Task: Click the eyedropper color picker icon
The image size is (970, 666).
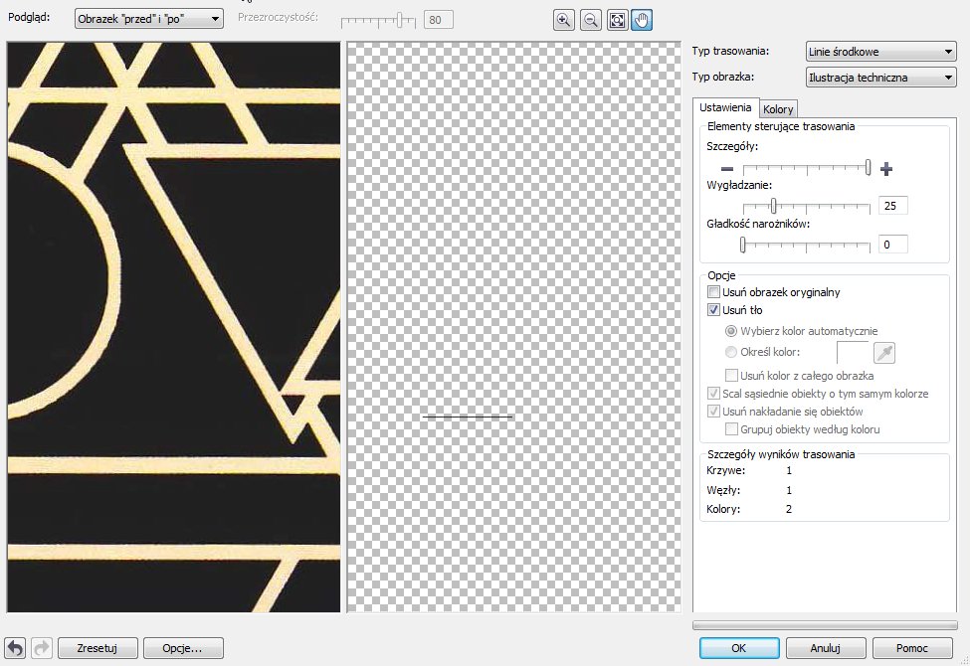Action: 883,353
